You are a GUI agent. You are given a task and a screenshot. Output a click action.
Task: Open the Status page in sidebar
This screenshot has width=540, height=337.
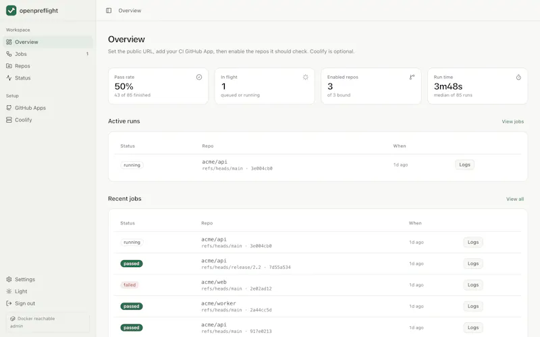(48, 78)
